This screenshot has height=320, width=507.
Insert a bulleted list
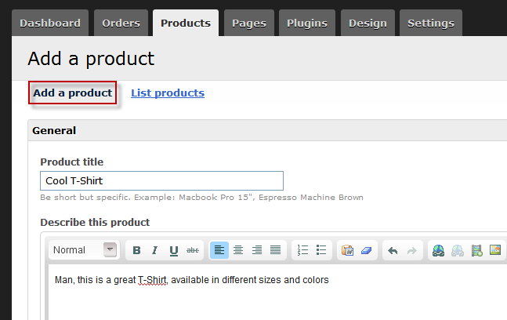click(321, 250)
